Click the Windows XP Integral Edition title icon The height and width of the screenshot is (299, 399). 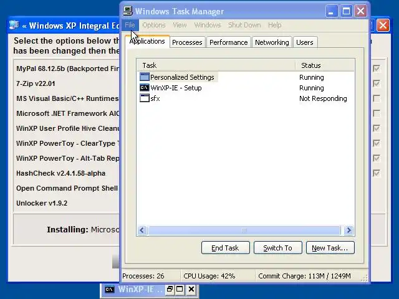[x=14, y=25]
